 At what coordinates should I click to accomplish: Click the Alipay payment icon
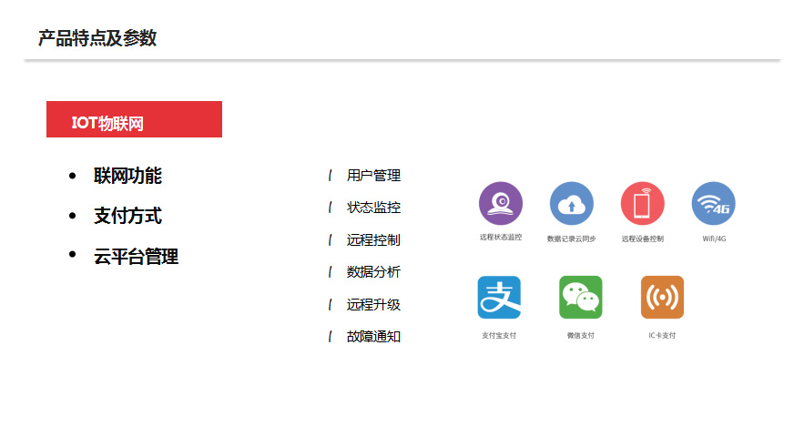coord(499,298)
